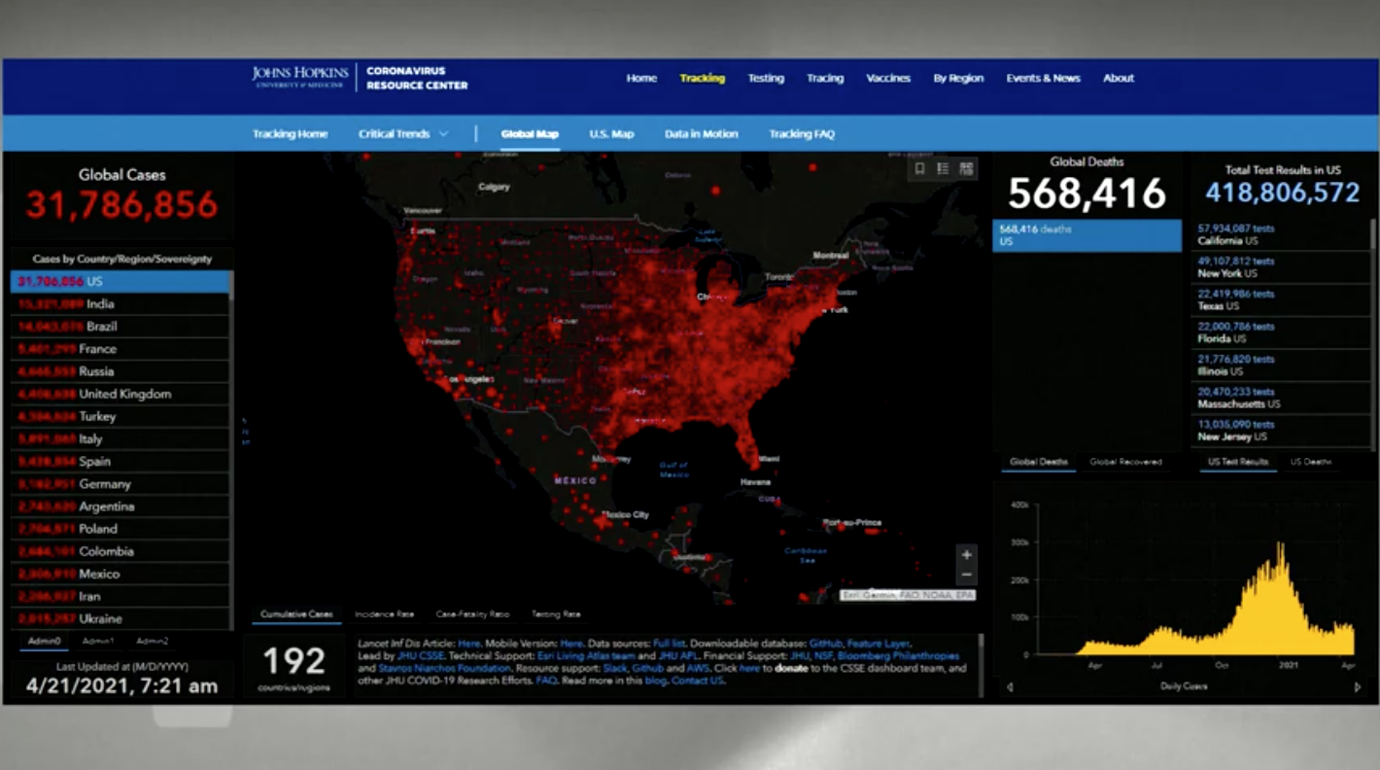The width and height of the screenshot is (1380, 770).
Task: Select the Admin2 tab
Action: pos(152,642)
